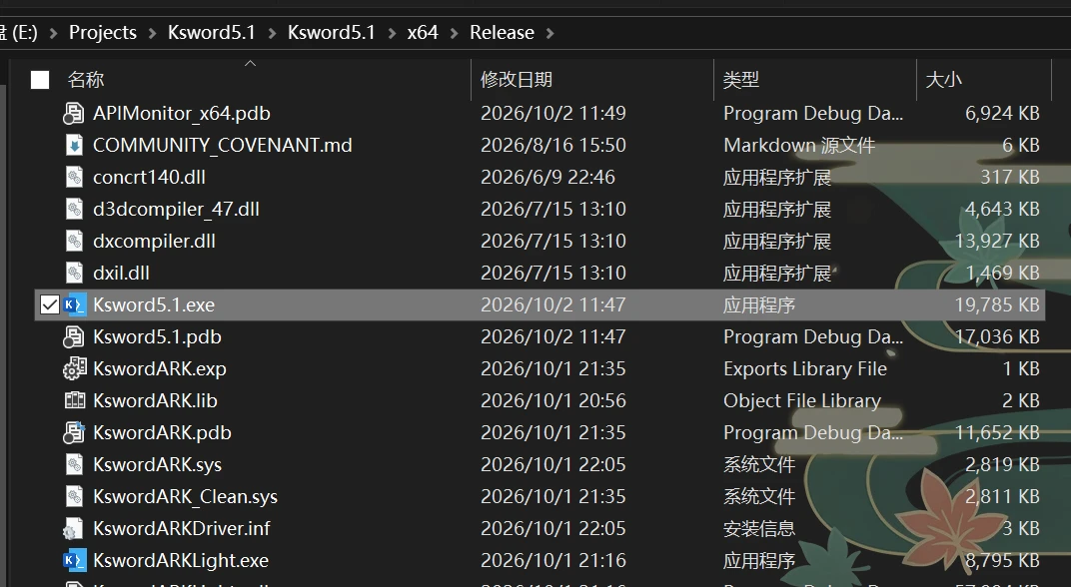Image resolution: width=1071 pixels, height=587 pixels.
Task: Click the Markdown 源文件 type cell
Action: [799, 146]
